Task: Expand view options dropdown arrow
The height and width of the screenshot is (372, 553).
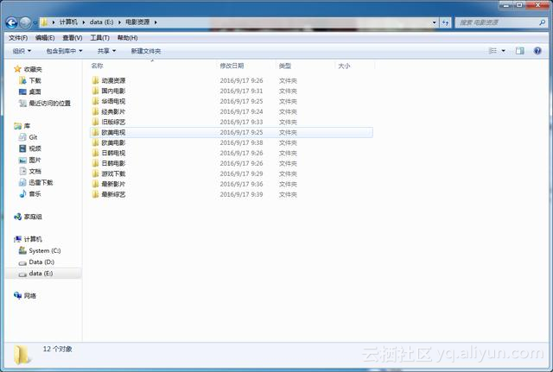Action: point(503,51)
